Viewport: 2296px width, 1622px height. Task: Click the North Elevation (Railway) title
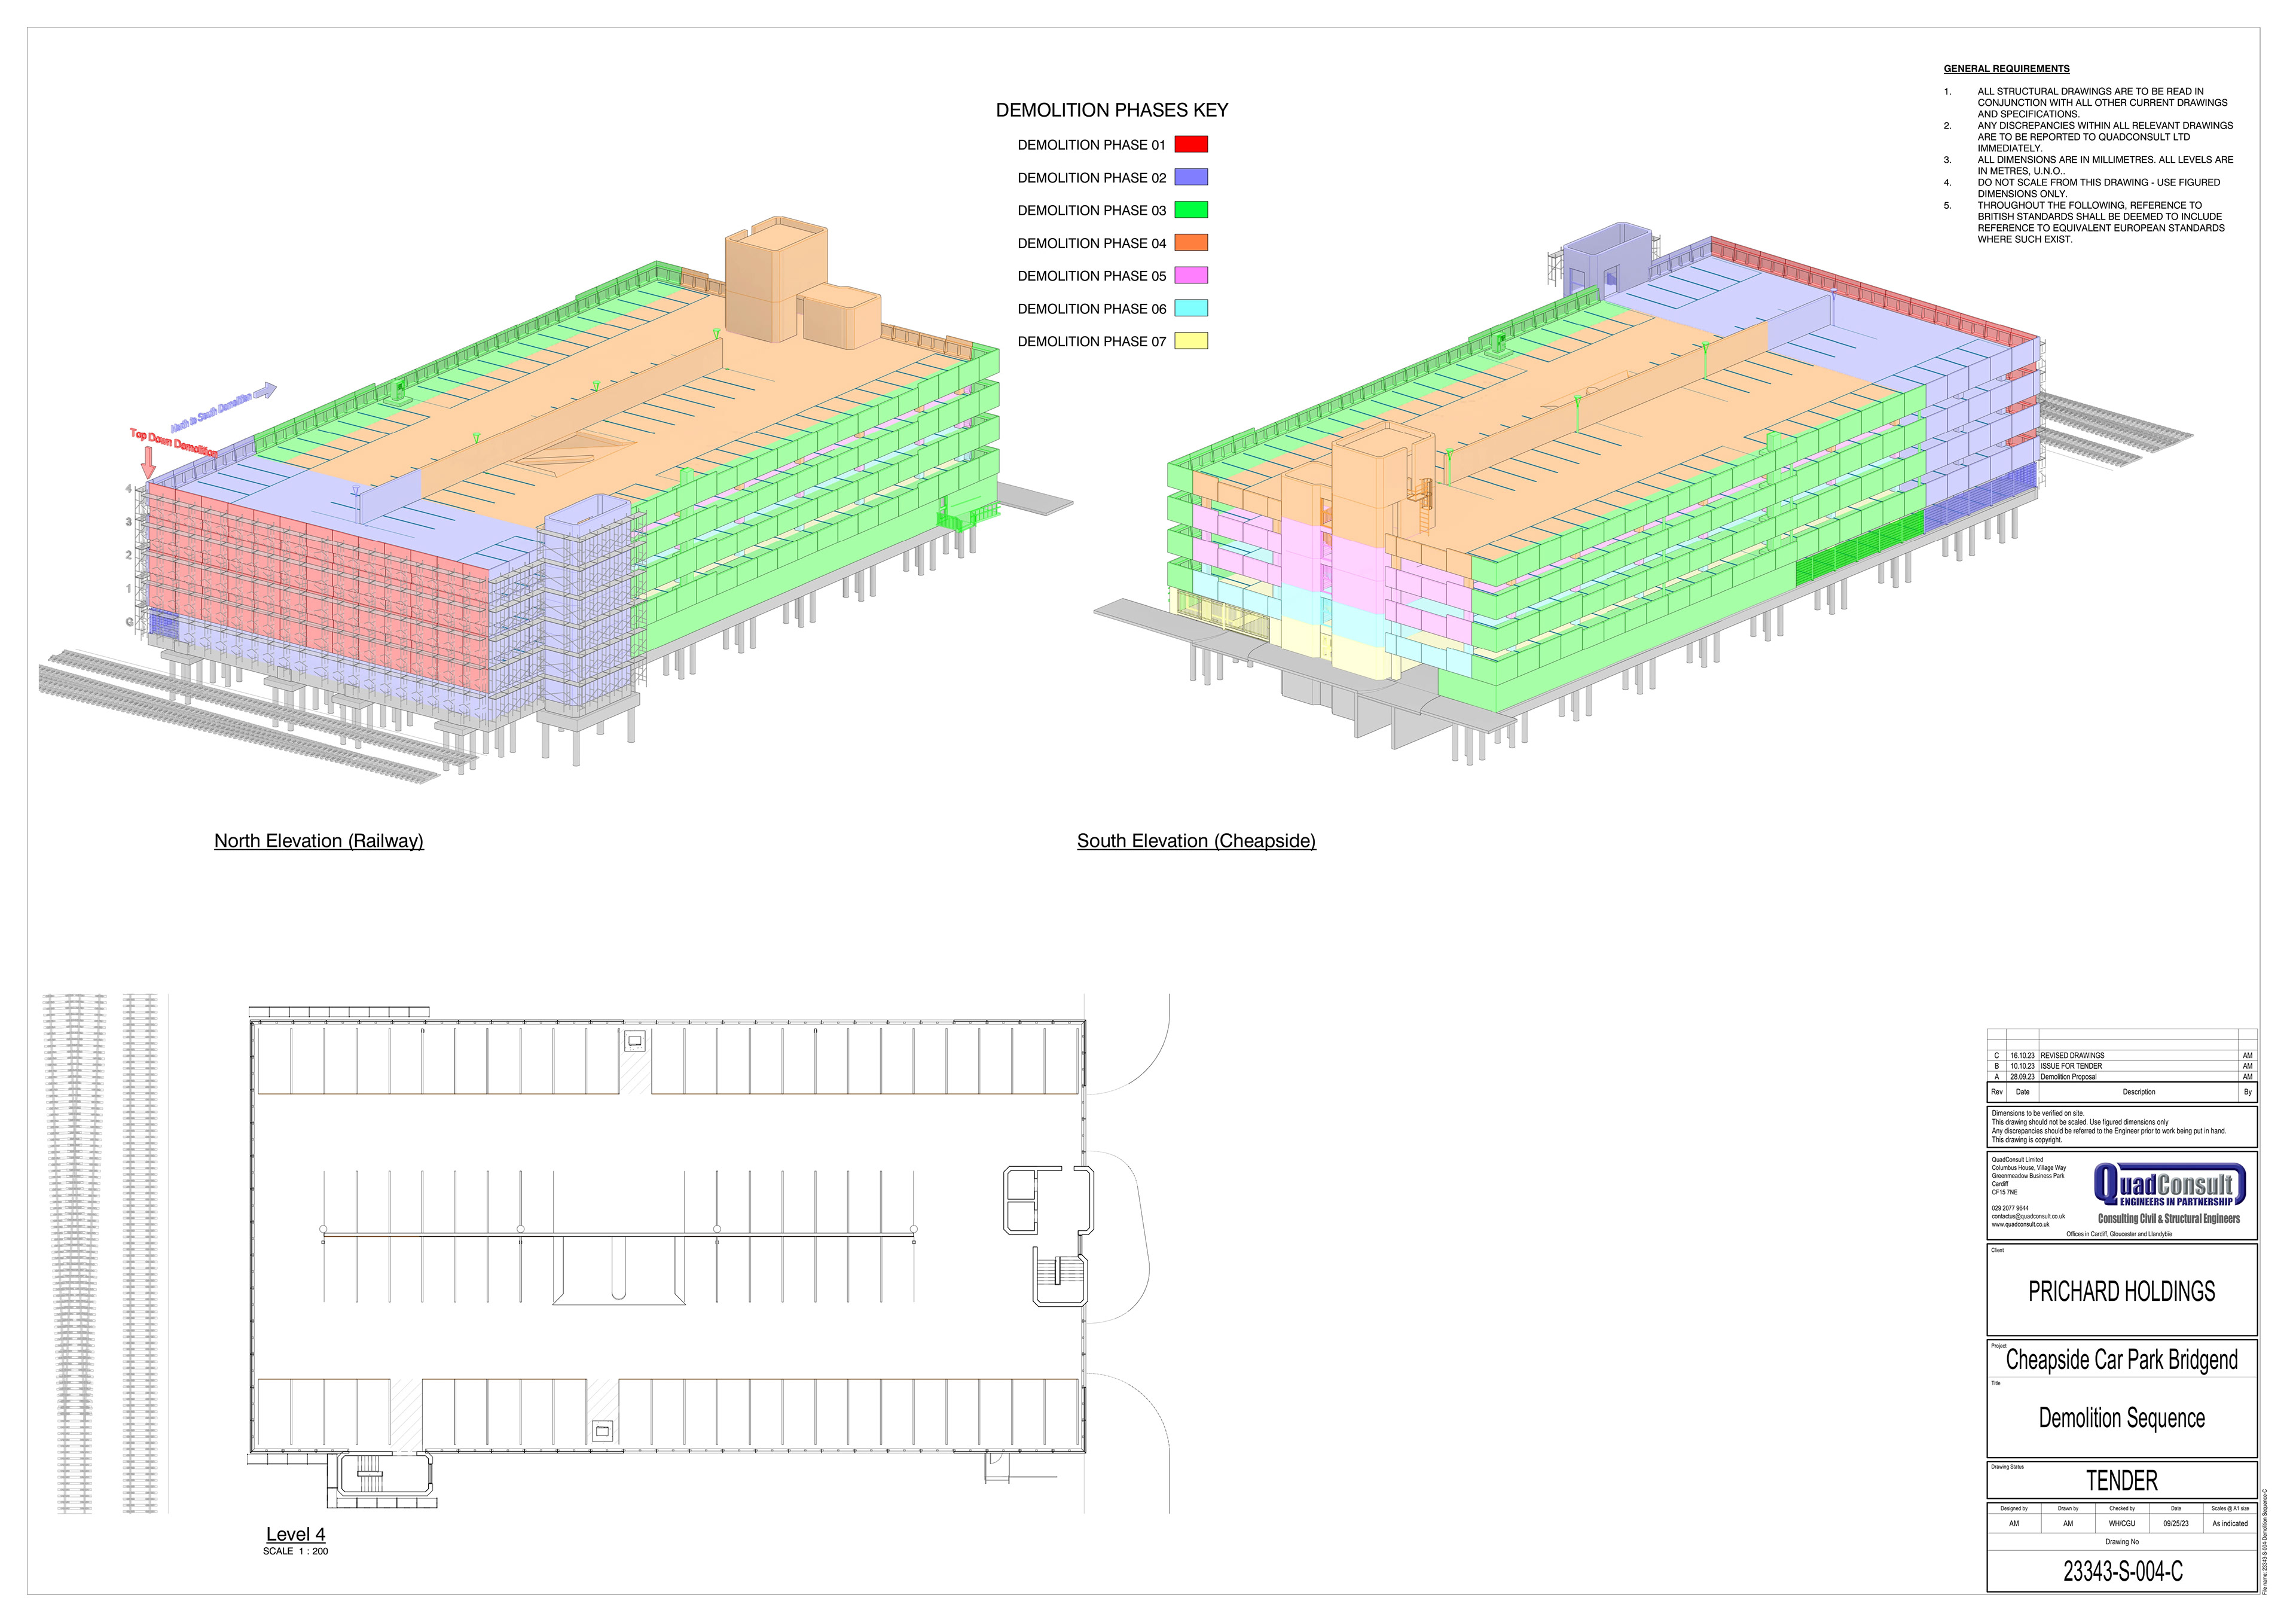pyautogui.click(x=318, y=841)
